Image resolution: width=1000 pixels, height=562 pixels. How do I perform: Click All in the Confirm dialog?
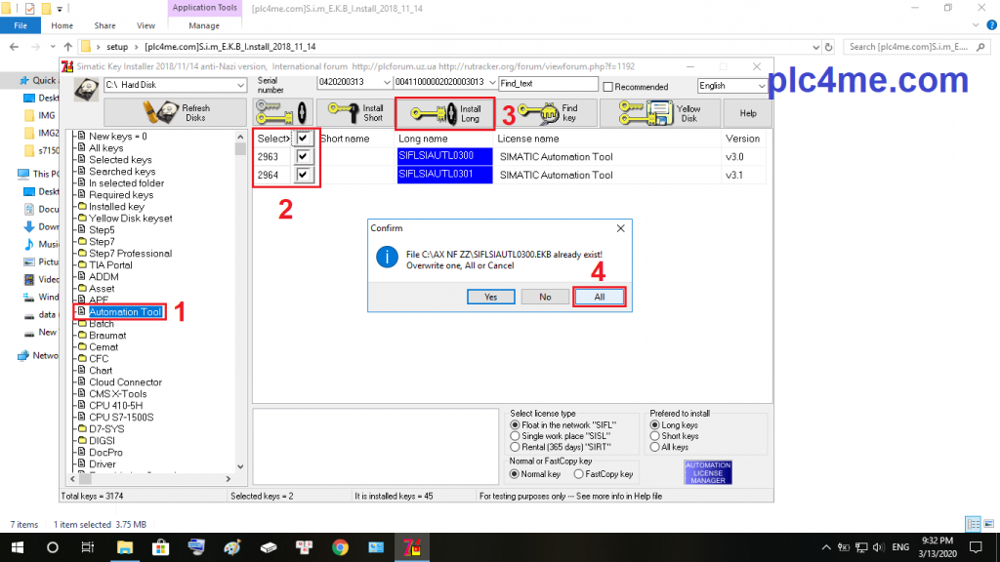coord(599,296)
